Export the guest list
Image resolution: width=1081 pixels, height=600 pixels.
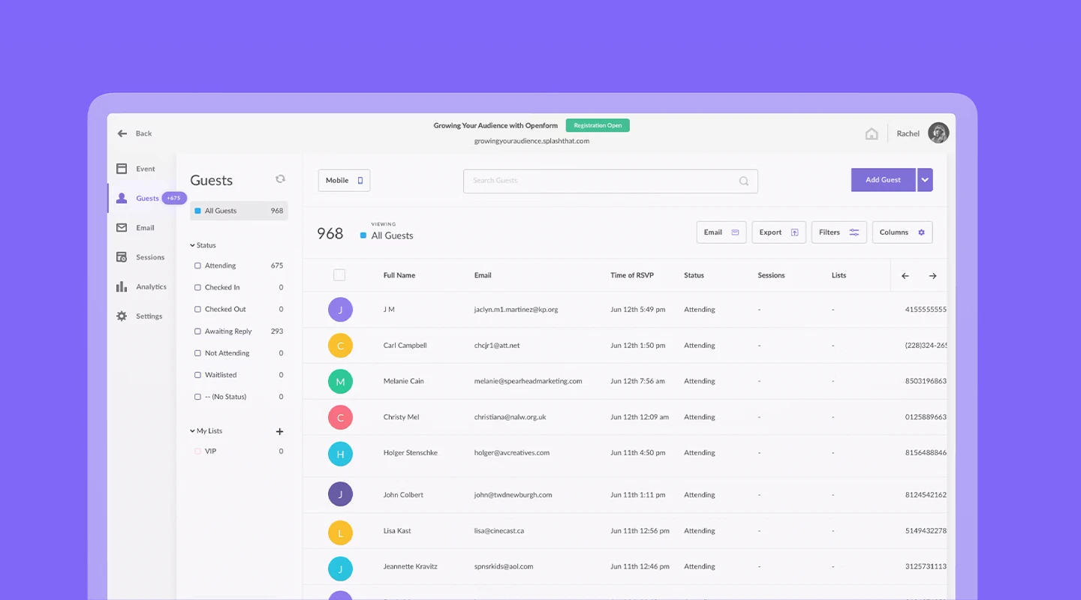pyautogui.click(x=778, y=232)
